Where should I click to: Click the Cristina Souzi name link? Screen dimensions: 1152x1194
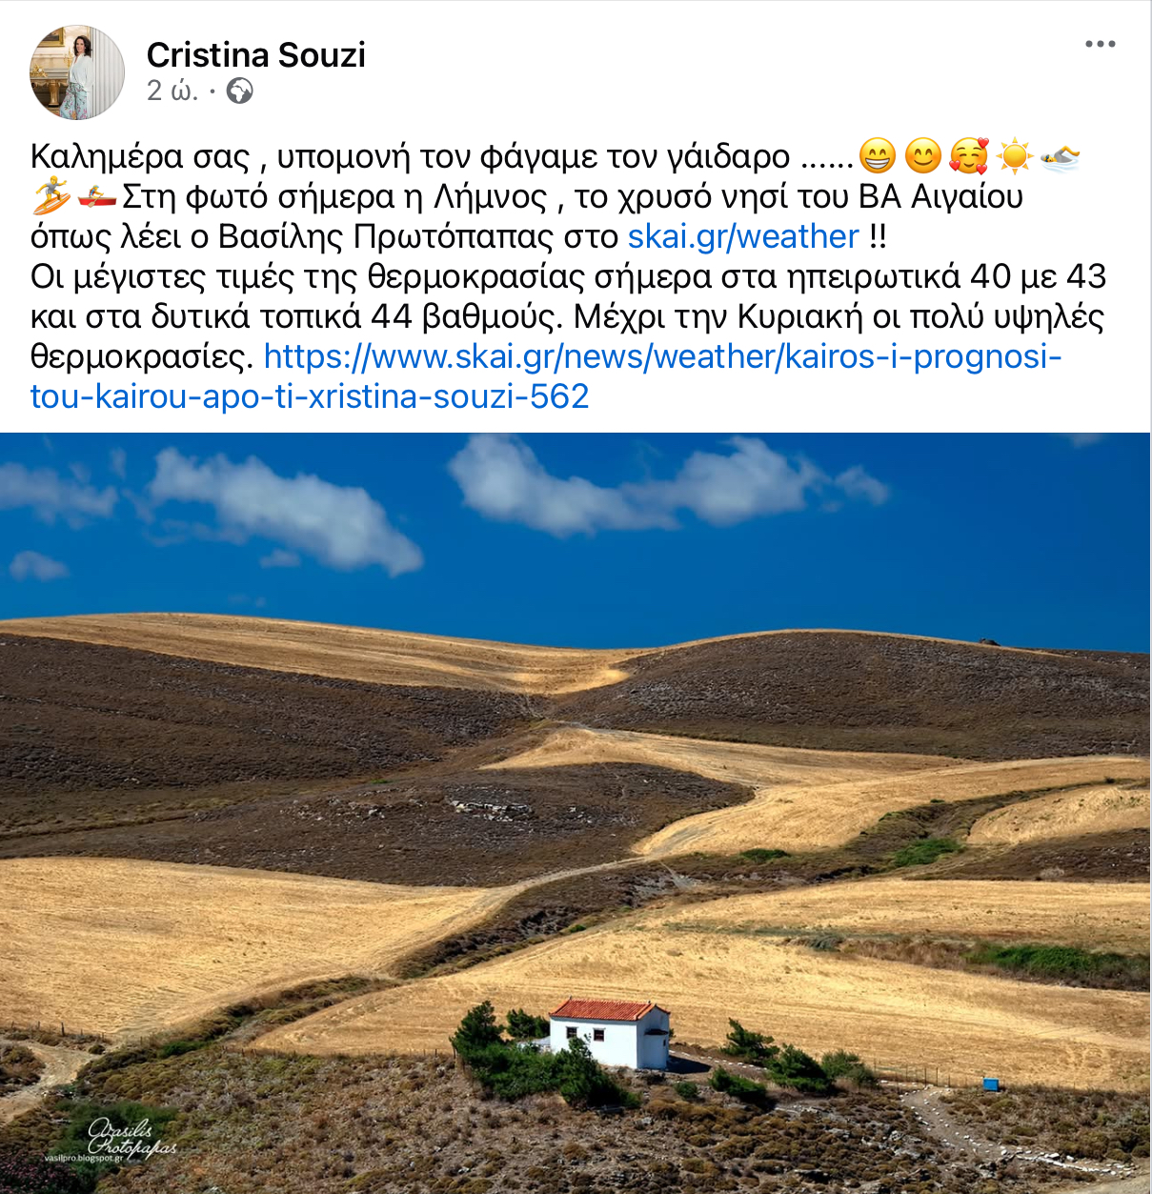pos(256,55)
